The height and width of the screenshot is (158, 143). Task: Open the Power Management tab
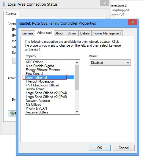coord(107,33)
